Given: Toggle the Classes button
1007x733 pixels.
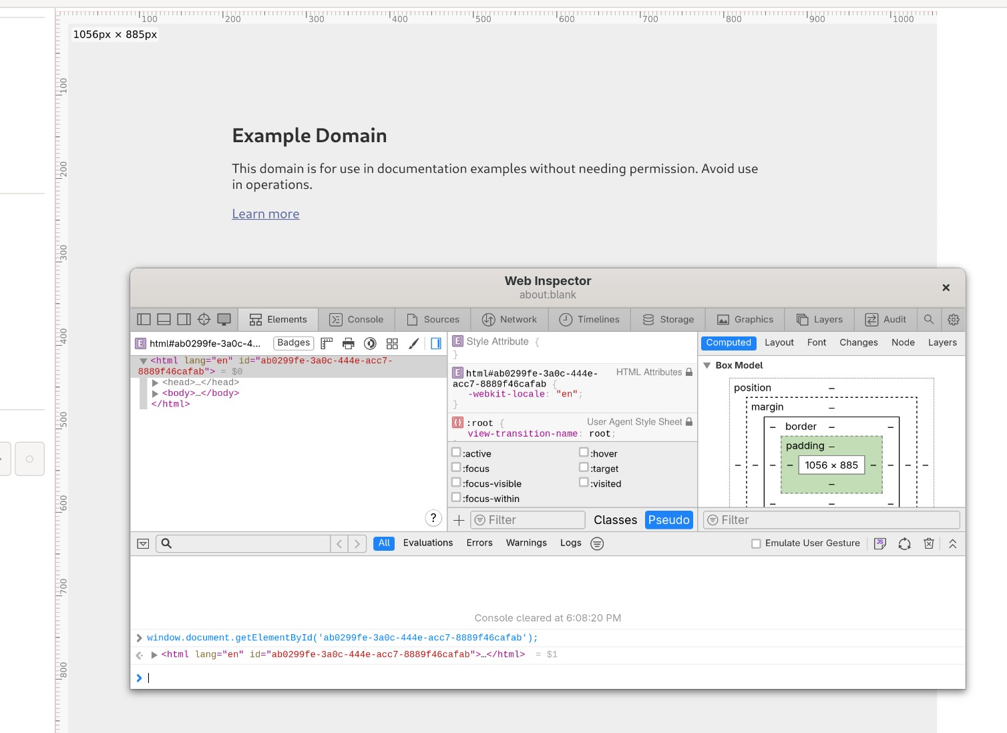Looking at the screenshot, I should (x=615, y=520).
